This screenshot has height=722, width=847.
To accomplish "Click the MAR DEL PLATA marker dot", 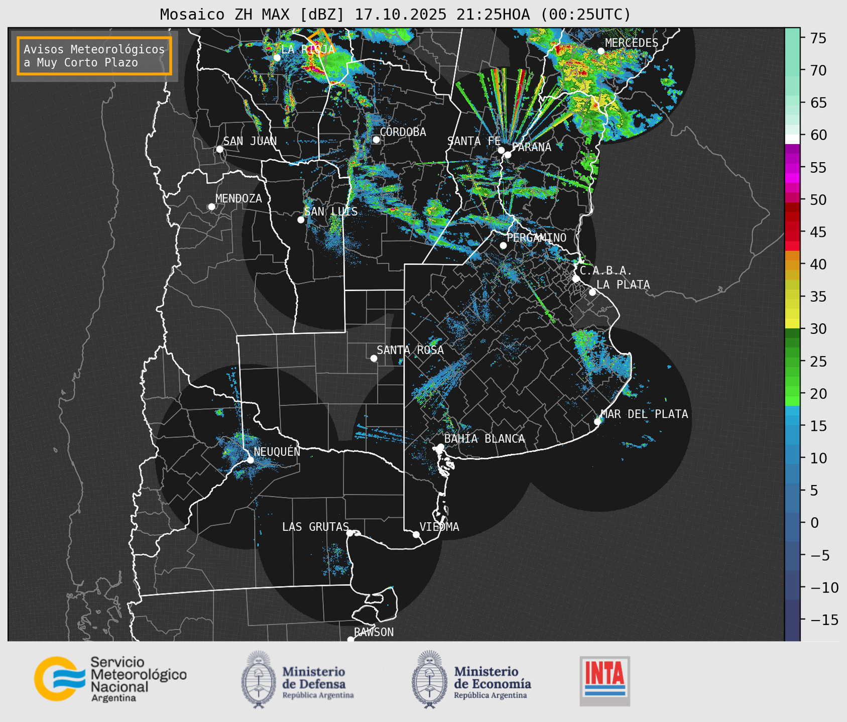I will (x=597, y=421).
